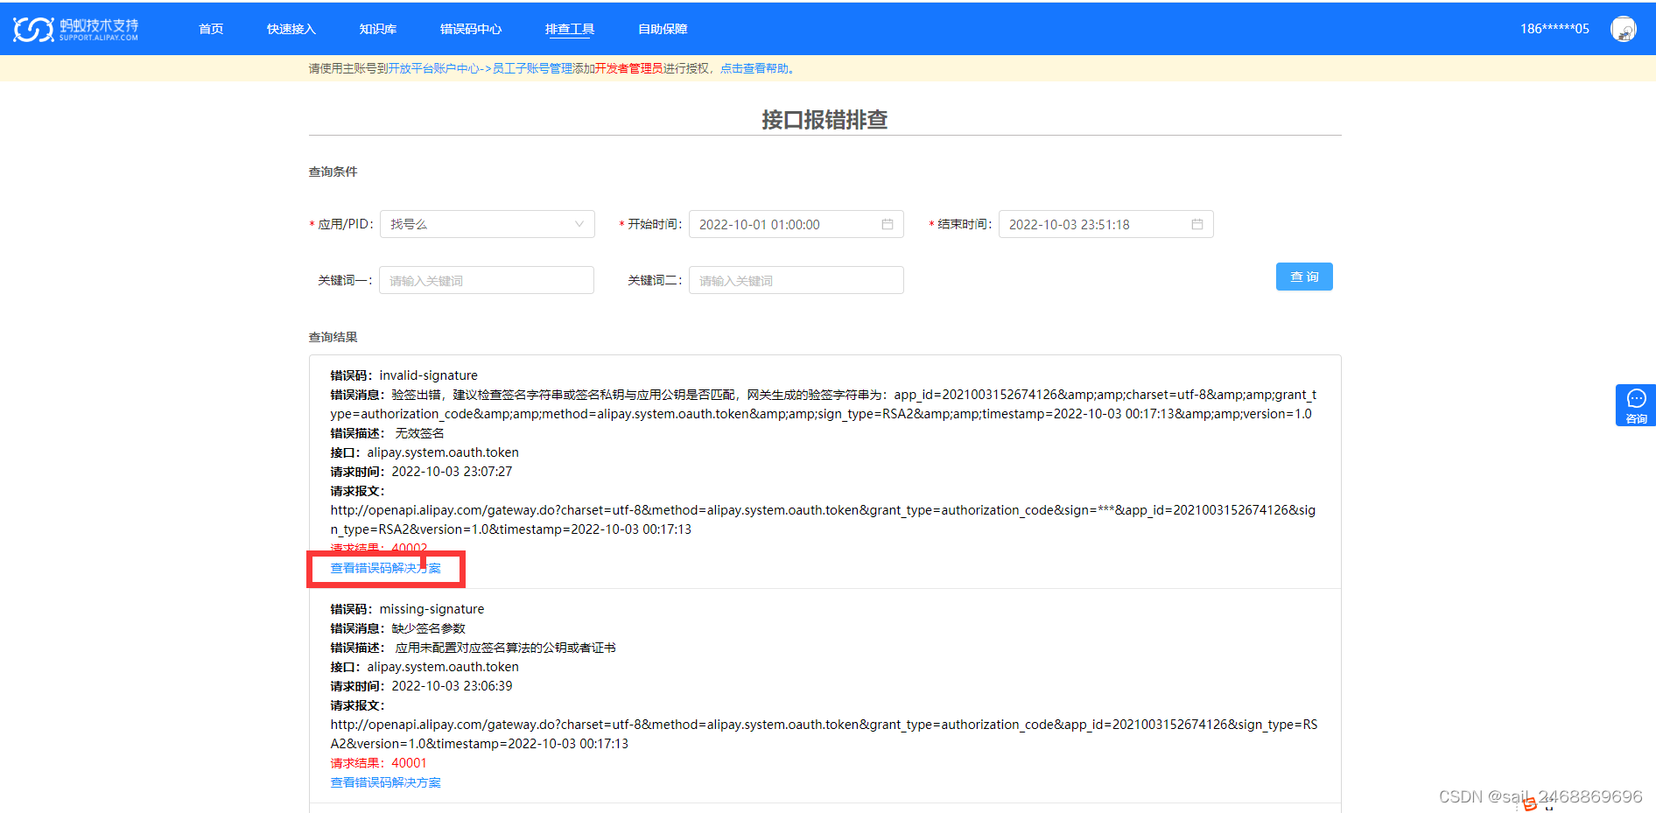Viewport: 1656px width, 813px height.
Task: Go to 首页 in navigation
Action: tap(211, 29)
